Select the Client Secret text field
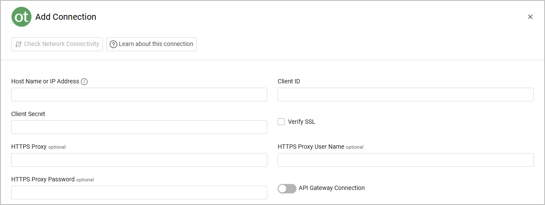545x205 pixels. coord(139,127)
